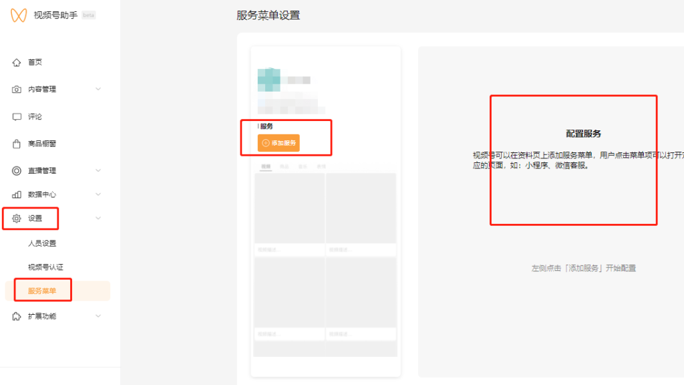Open the 表情 tab in preview

point(323,167)
